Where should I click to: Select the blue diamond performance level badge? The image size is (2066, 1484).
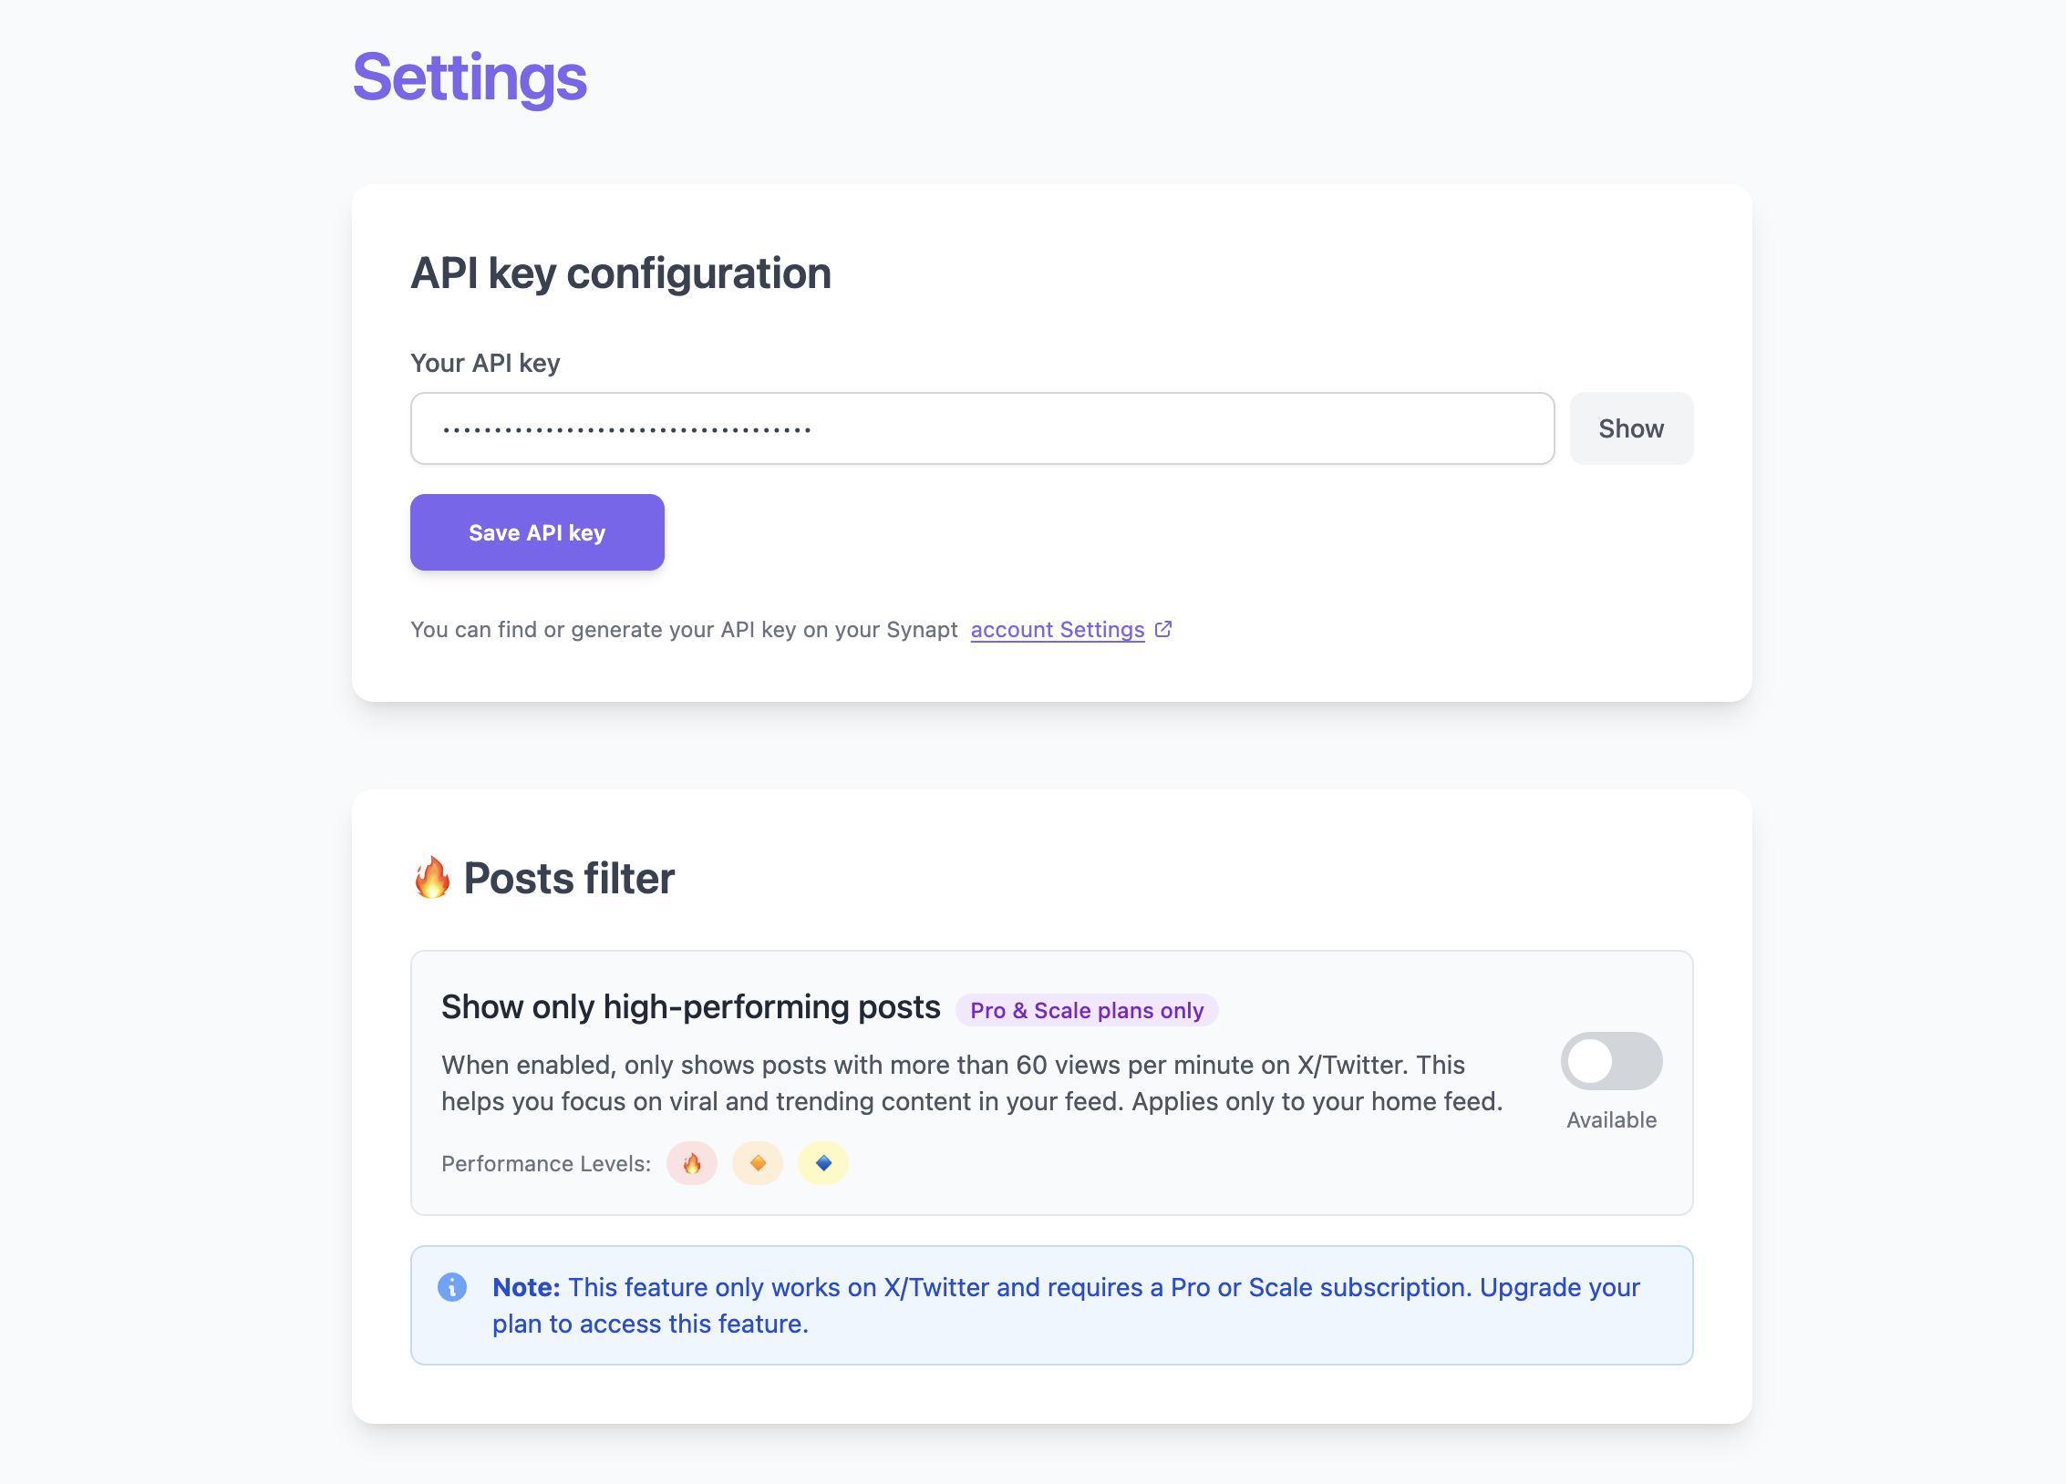click(823, 1163)
